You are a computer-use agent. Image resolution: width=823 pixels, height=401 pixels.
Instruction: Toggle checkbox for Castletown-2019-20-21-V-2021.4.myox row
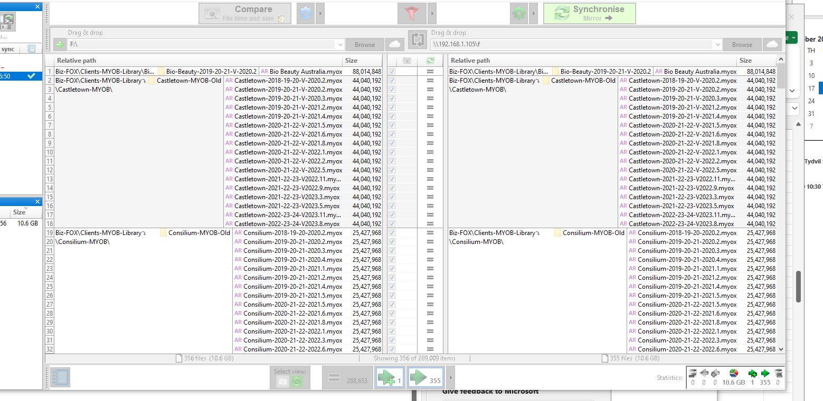tap(392, 116)
